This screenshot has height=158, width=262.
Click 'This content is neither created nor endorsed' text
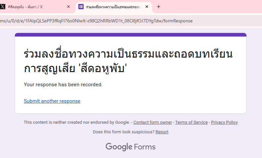click(x=77, y=122)
